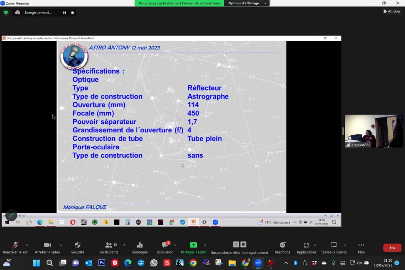Click Tube plein value on slide

point(204,139)
